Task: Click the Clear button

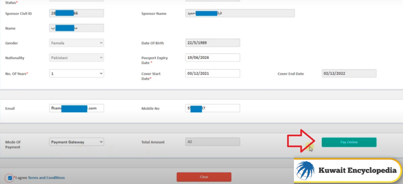Action: point(204,177)
